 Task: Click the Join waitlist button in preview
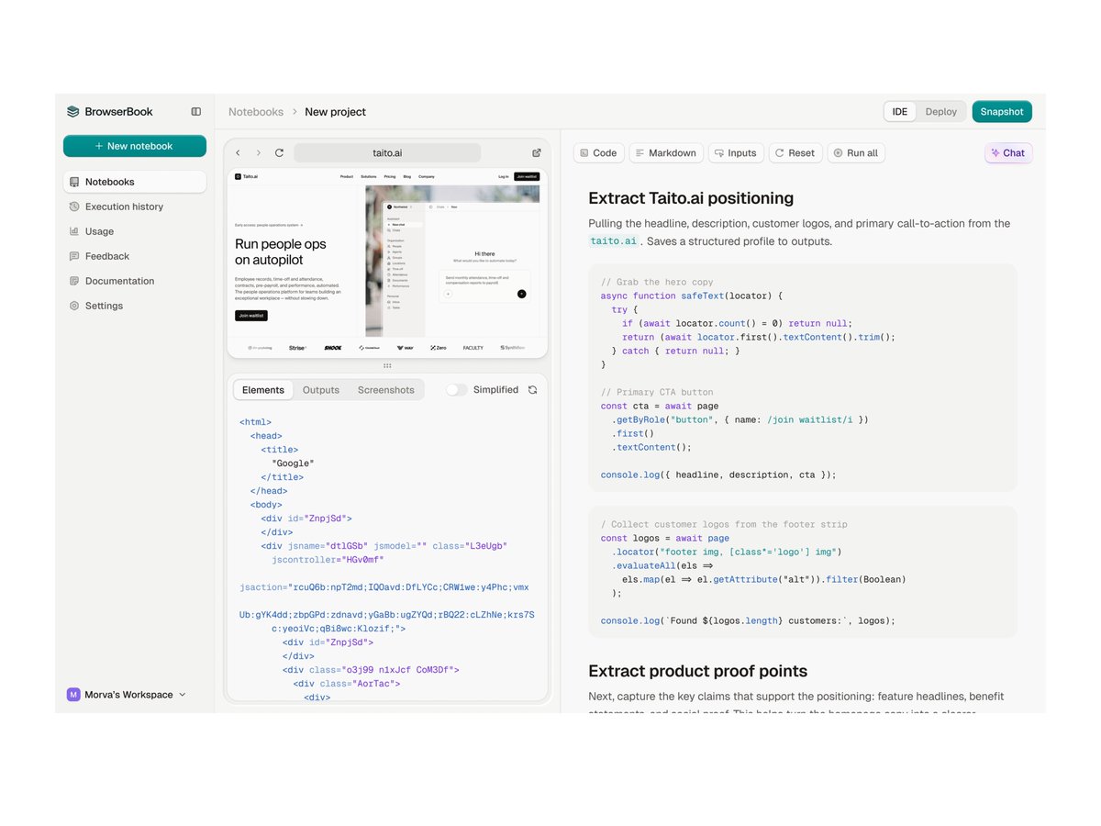pos(251,316)
